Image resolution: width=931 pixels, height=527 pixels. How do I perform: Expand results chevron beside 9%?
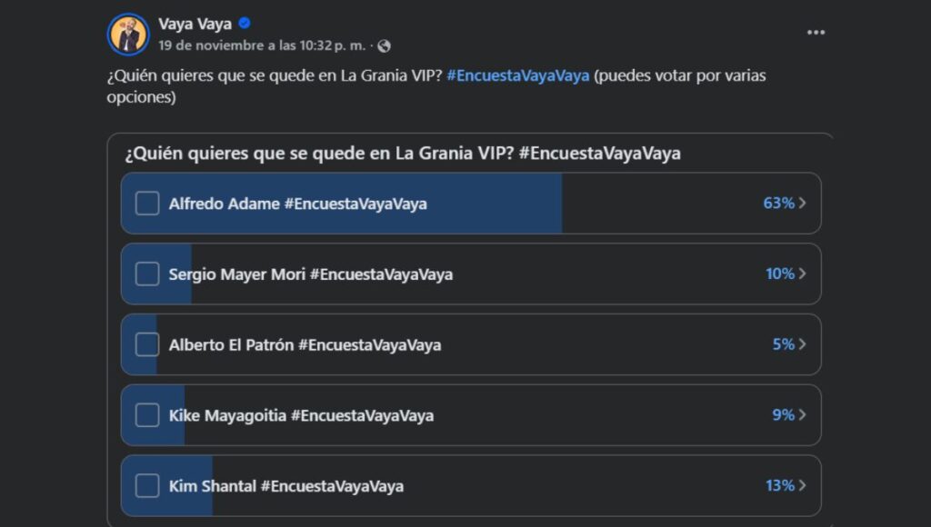point(804,414)
